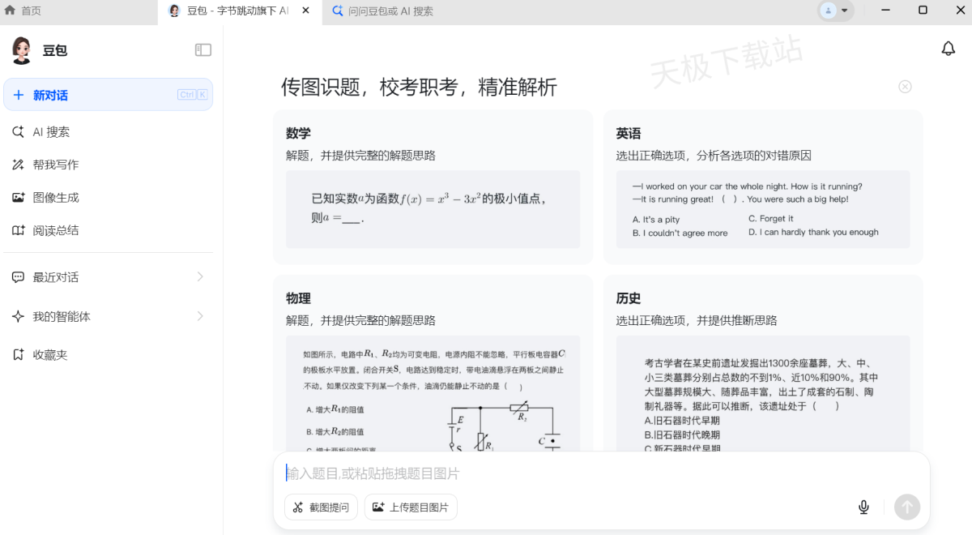Screen dimensions: 972x535
Task: Start voice input with the microphone icon
Action: 863,507
